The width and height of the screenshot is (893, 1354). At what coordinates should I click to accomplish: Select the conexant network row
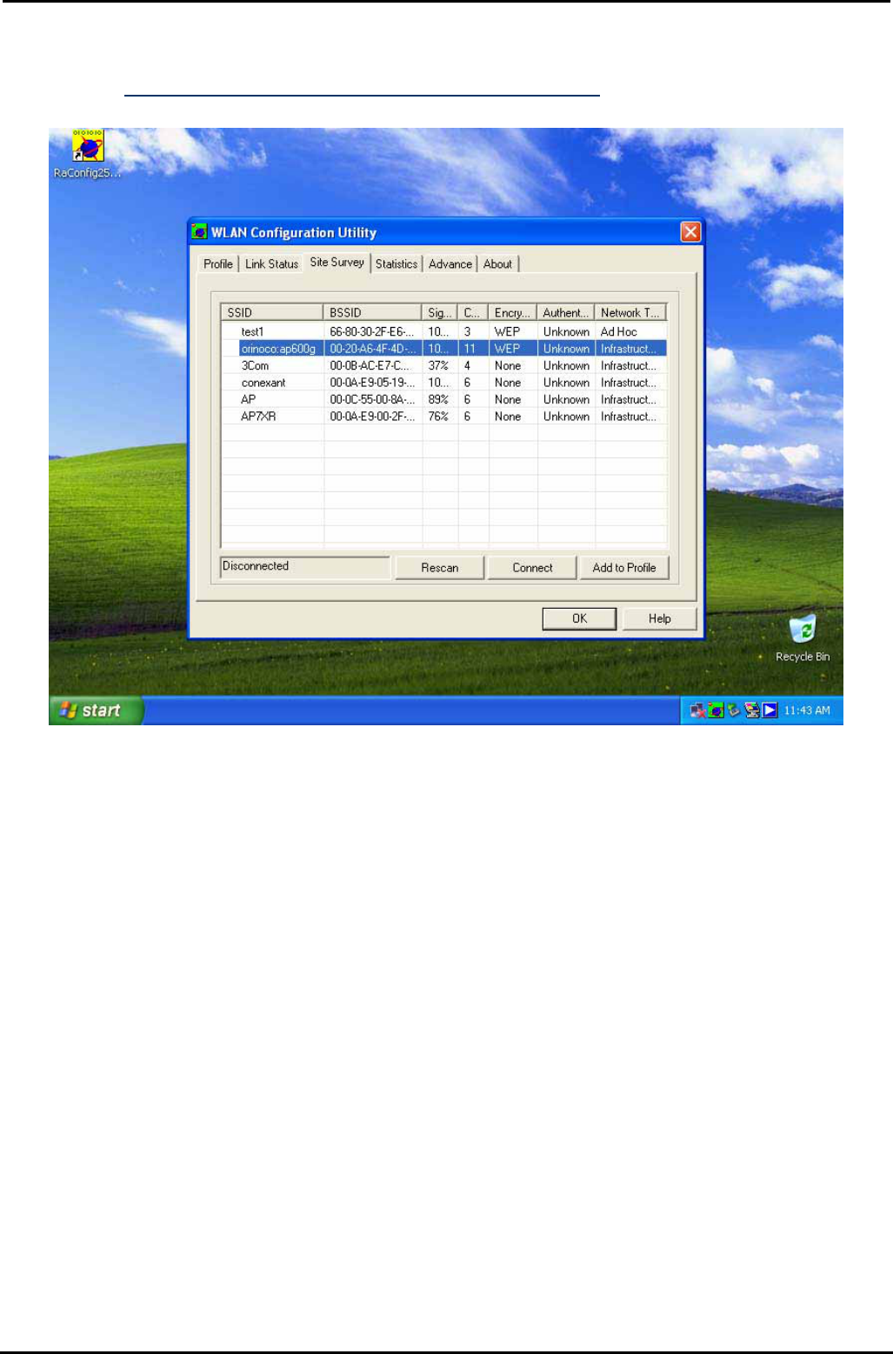pos(444,383)
